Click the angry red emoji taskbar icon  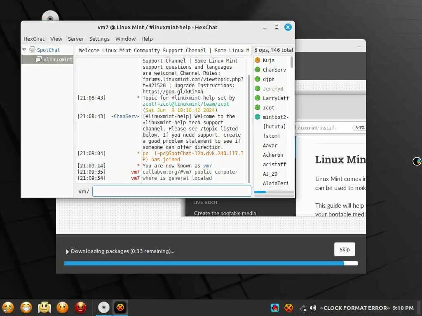coord(80,308)
